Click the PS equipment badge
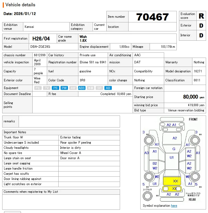208x213 pixels. [x=55, y=88]
